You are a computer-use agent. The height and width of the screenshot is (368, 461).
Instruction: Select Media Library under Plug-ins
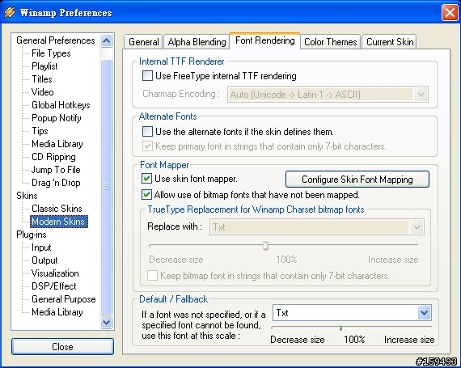coord(57,312)
